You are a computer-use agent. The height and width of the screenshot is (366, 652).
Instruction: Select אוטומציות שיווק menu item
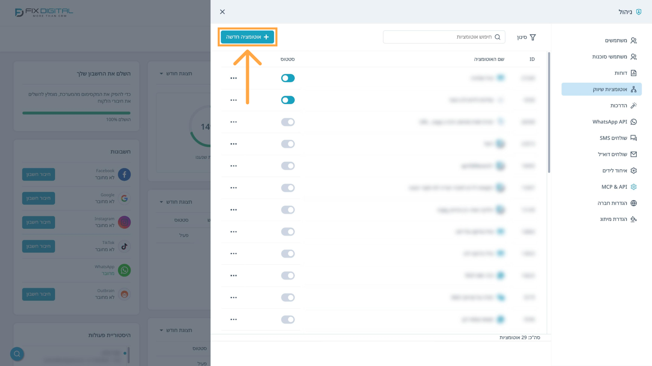tap(601, 89)
